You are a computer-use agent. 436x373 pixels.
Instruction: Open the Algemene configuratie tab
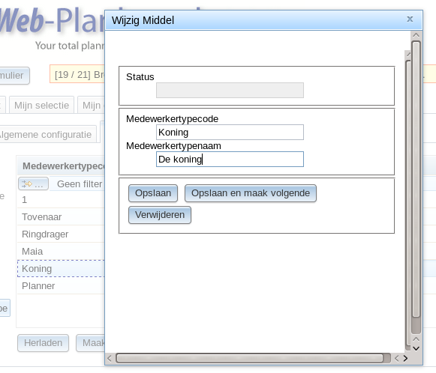[x=47, y=134]
